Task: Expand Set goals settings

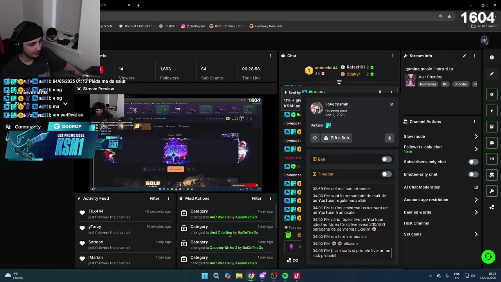Action: pos(476,234)
